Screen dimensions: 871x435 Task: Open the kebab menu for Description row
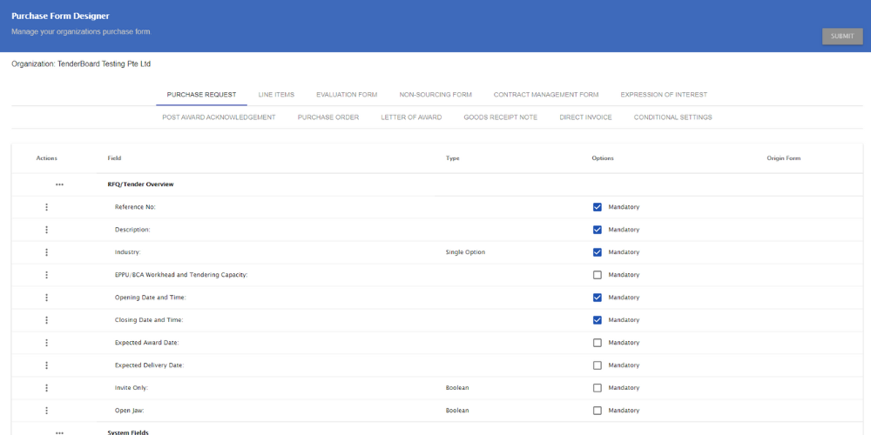pos(47,230)
